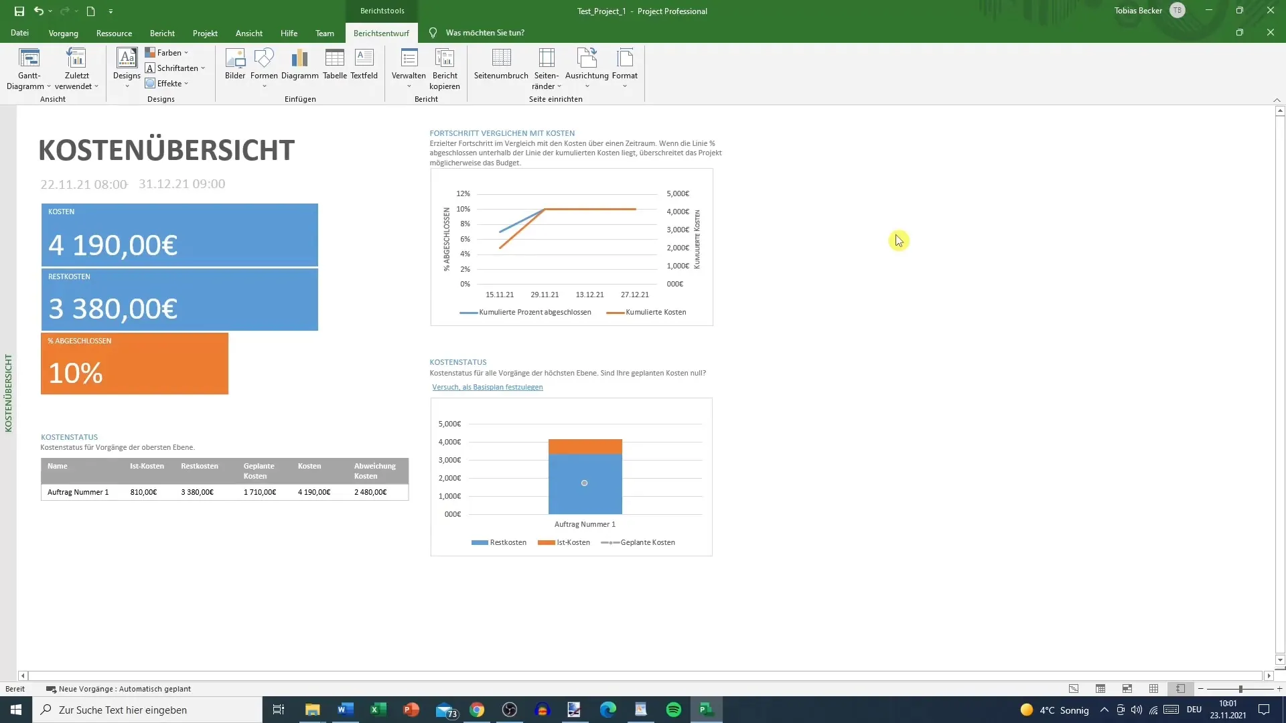Click the Auftrag Nummer 1 table cell
Screen dimensions: 1286x723
78,492
